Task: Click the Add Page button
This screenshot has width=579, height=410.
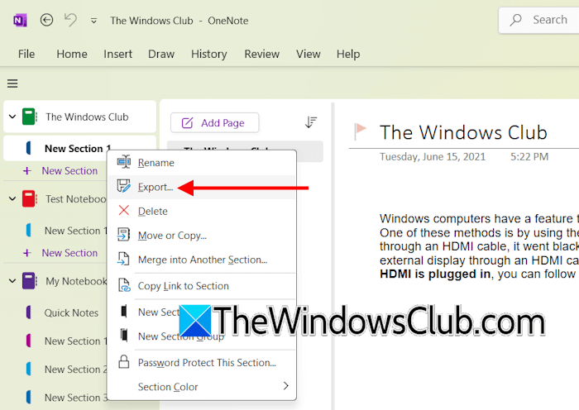Action: click(x=214, y=122)
